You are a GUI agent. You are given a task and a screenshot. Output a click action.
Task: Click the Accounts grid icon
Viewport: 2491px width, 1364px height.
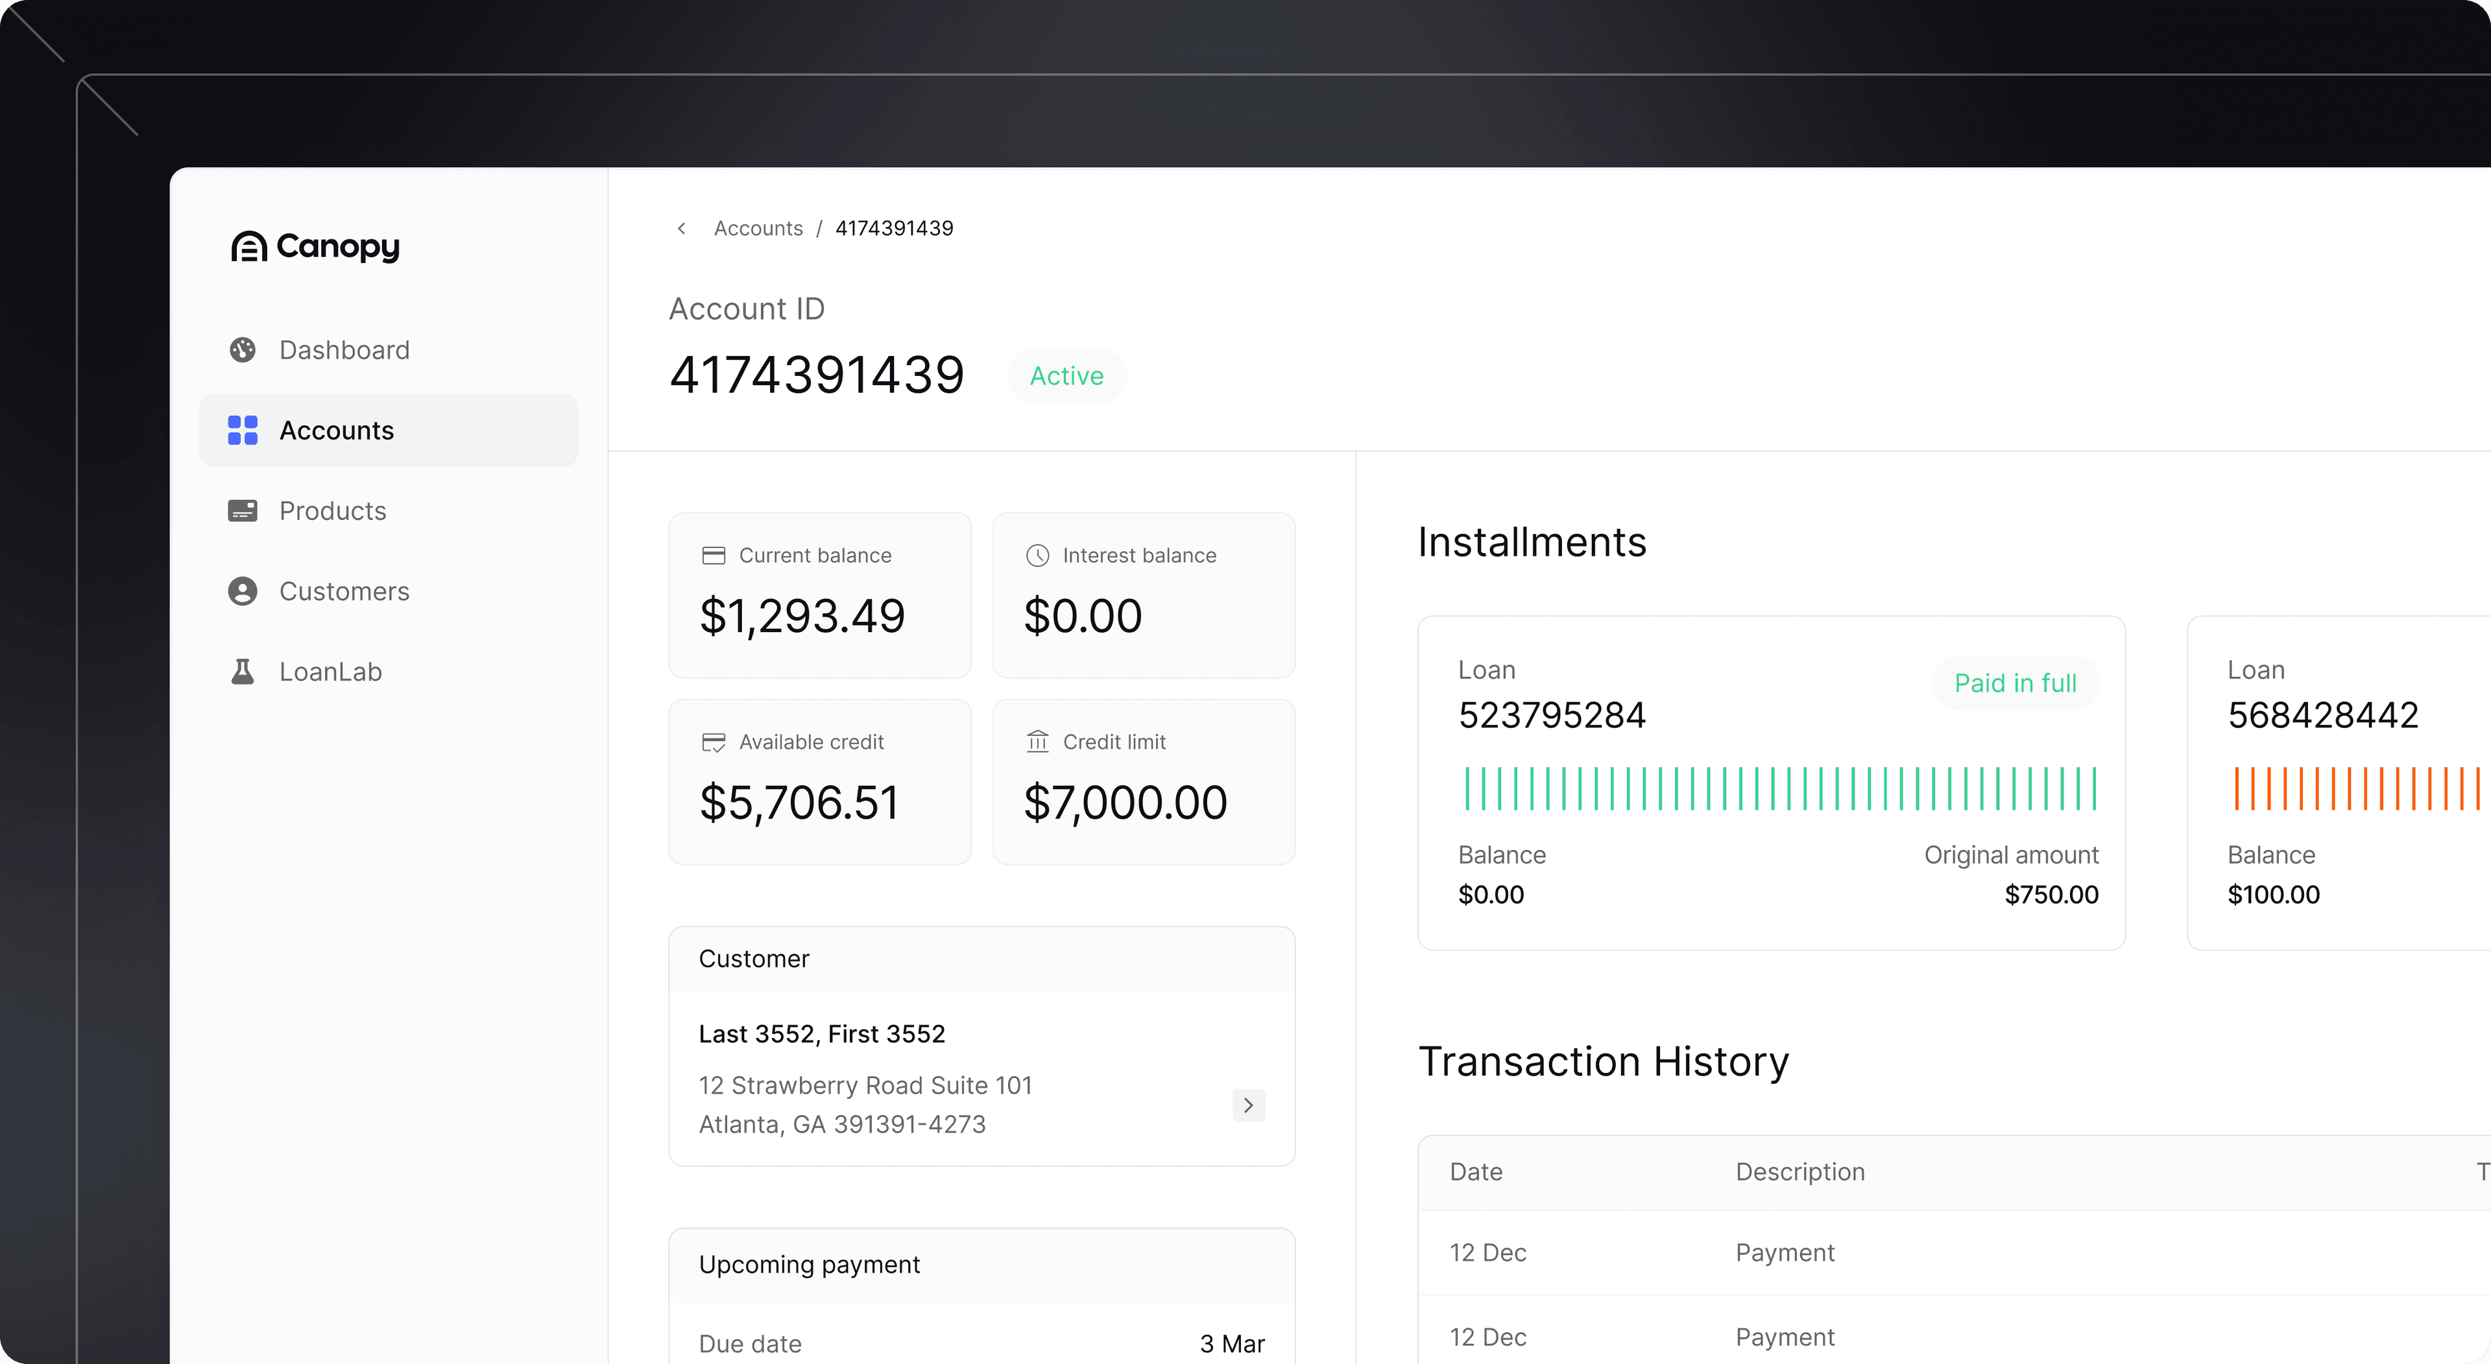[243, 430]
